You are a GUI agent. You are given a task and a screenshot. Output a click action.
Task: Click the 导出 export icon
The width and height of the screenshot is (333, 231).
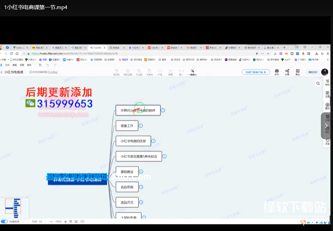point(298,72)
